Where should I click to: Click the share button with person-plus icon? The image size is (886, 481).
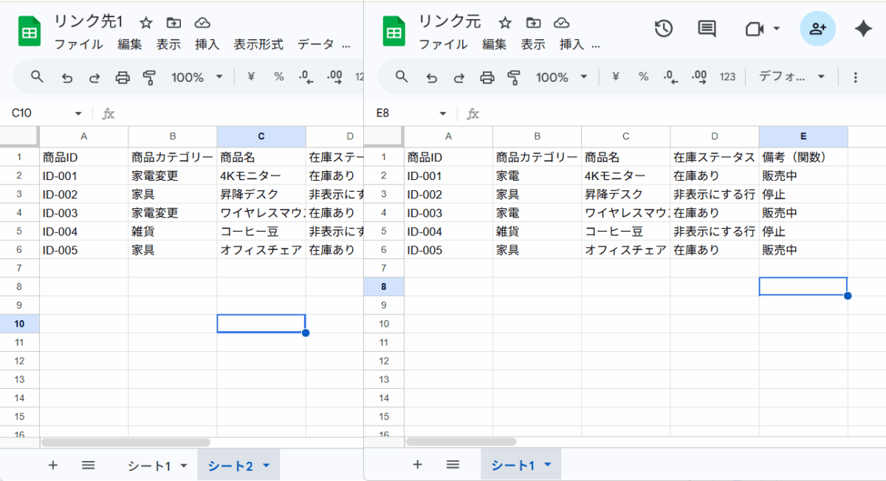[817, 29]
